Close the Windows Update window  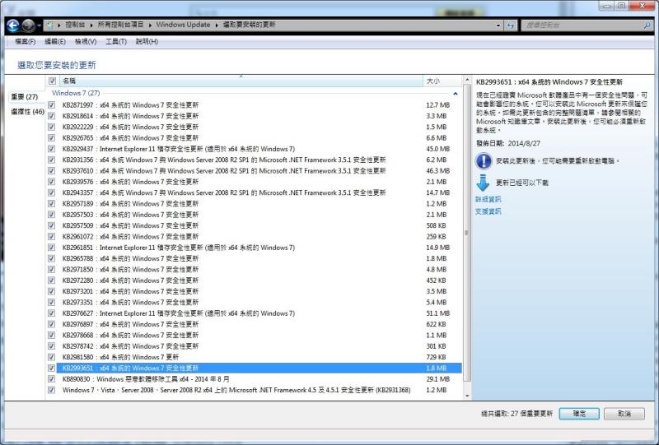coord(643,6)
